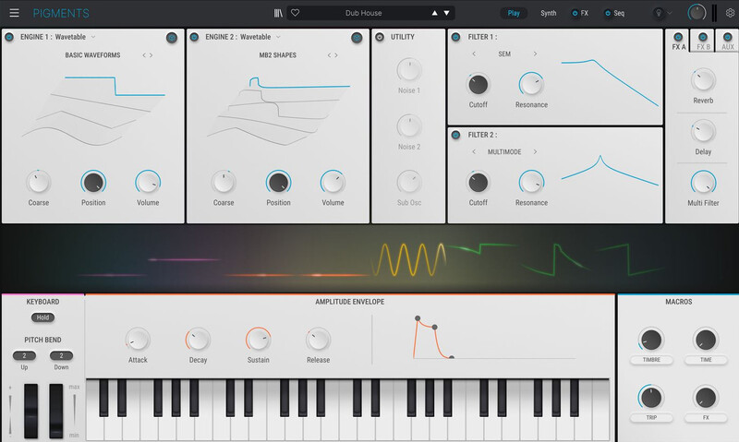The width and height of the screenshot is (739, 442).
Task: Click the Engine 2 Position knob
Action: click(x=279, y=182)
